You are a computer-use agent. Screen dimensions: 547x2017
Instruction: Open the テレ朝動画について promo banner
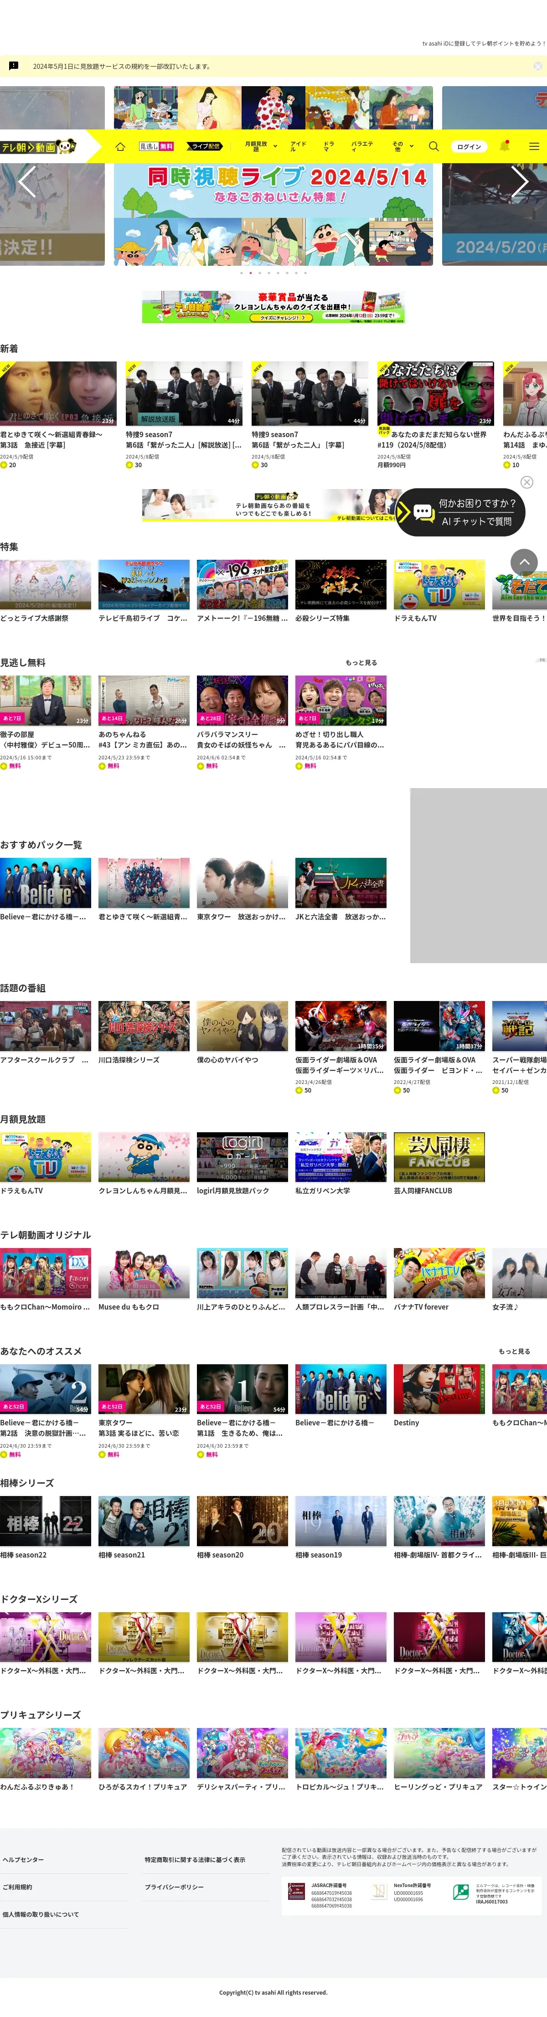(273, 505)
